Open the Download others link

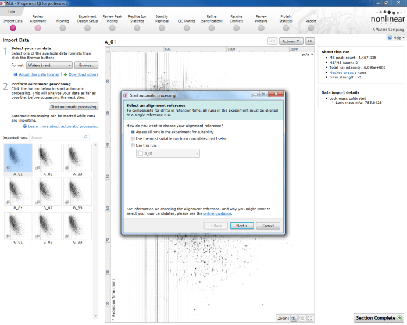83,74
